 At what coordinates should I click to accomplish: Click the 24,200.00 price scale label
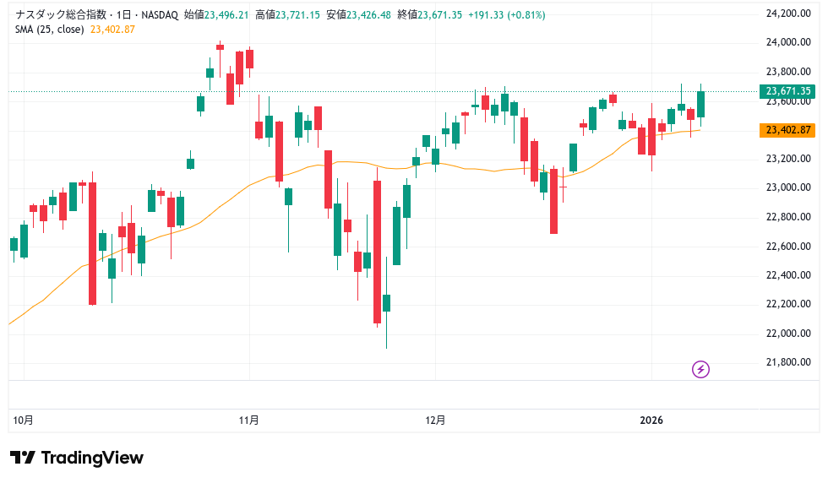[x=782, y=14]
